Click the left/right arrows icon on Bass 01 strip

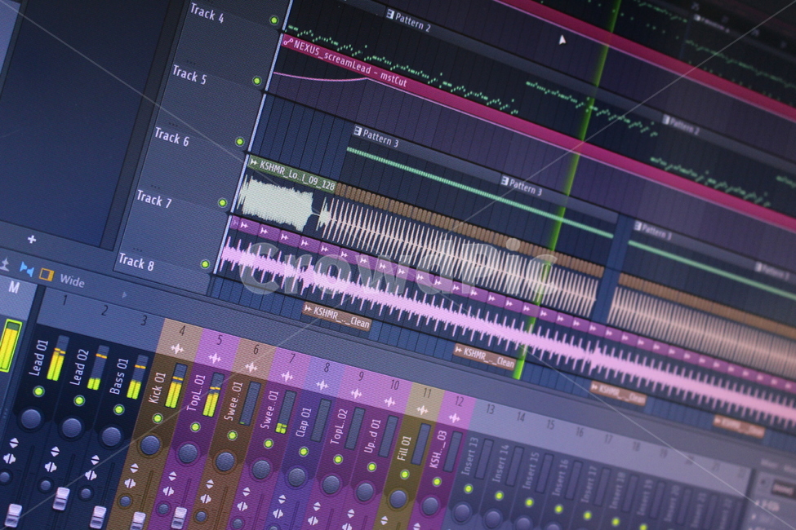click(91, 475)
